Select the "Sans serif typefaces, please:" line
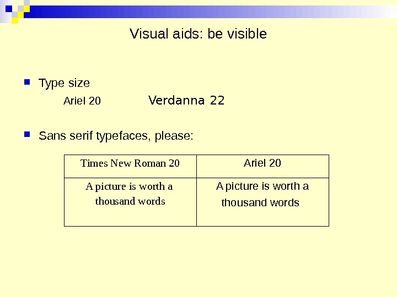Image resolution: width=397 pixels, height=297 pixels. [116, 135]
